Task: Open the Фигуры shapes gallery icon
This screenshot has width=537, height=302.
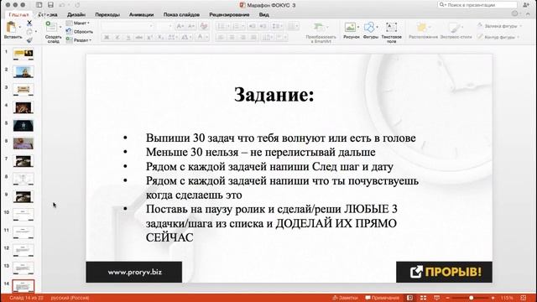Action: point(369,27)
